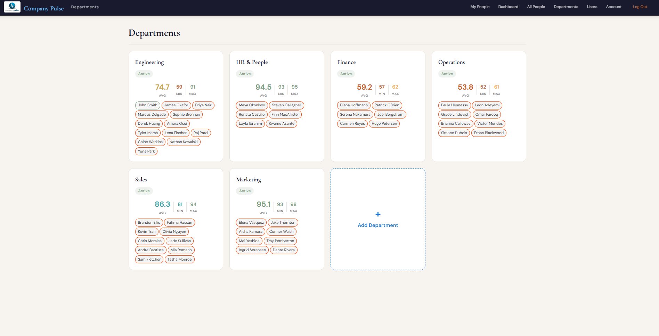
Task: Select Dante Rivera in Marketing
Action: [283, 250]
